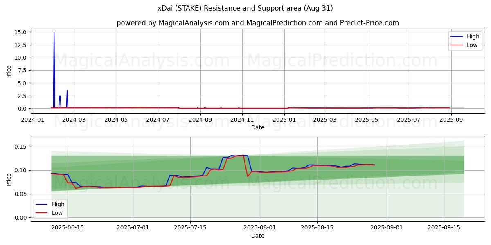
Task: Click the bottom chart x-axis label '2025-07-01'
Action: pyautogui.click(x=133, y=228)
